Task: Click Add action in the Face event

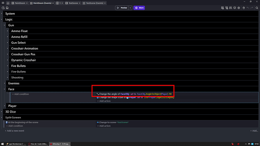Action: 104,101
